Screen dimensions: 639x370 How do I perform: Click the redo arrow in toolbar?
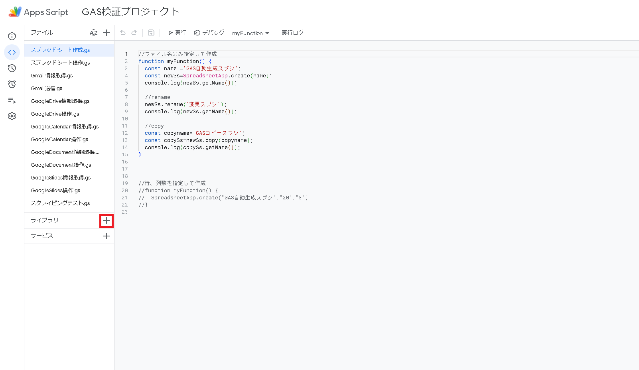pyautogui.click(x=134, y=33)
